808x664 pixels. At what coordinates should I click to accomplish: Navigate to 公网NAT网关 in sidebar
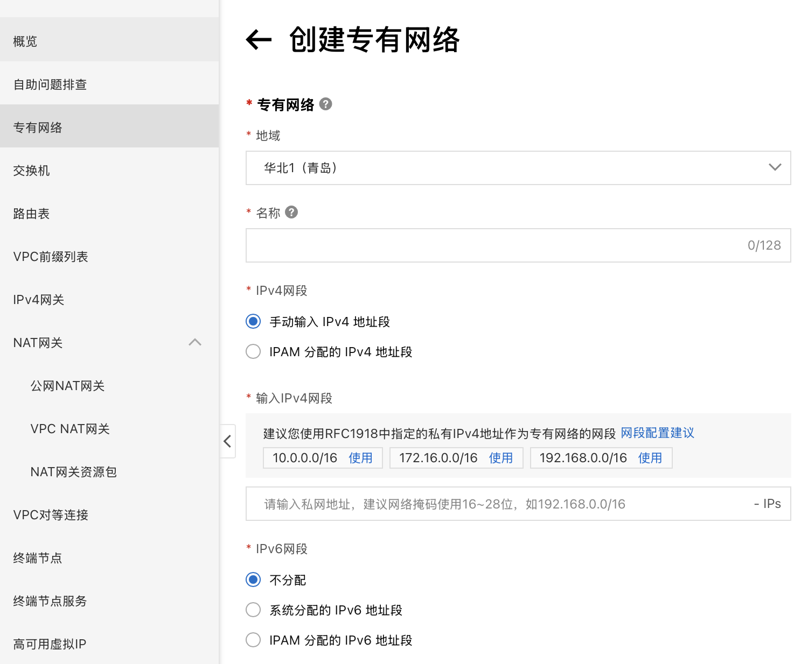pos(67,385)
